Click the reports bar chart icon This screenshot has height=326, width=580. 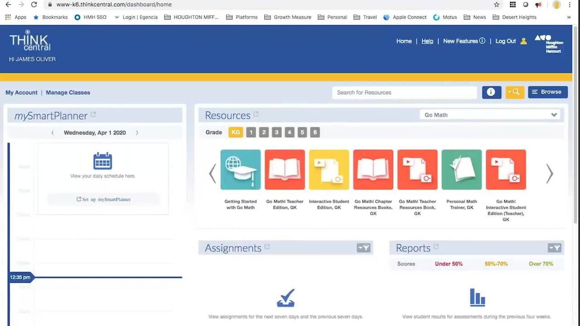[478, 297]
